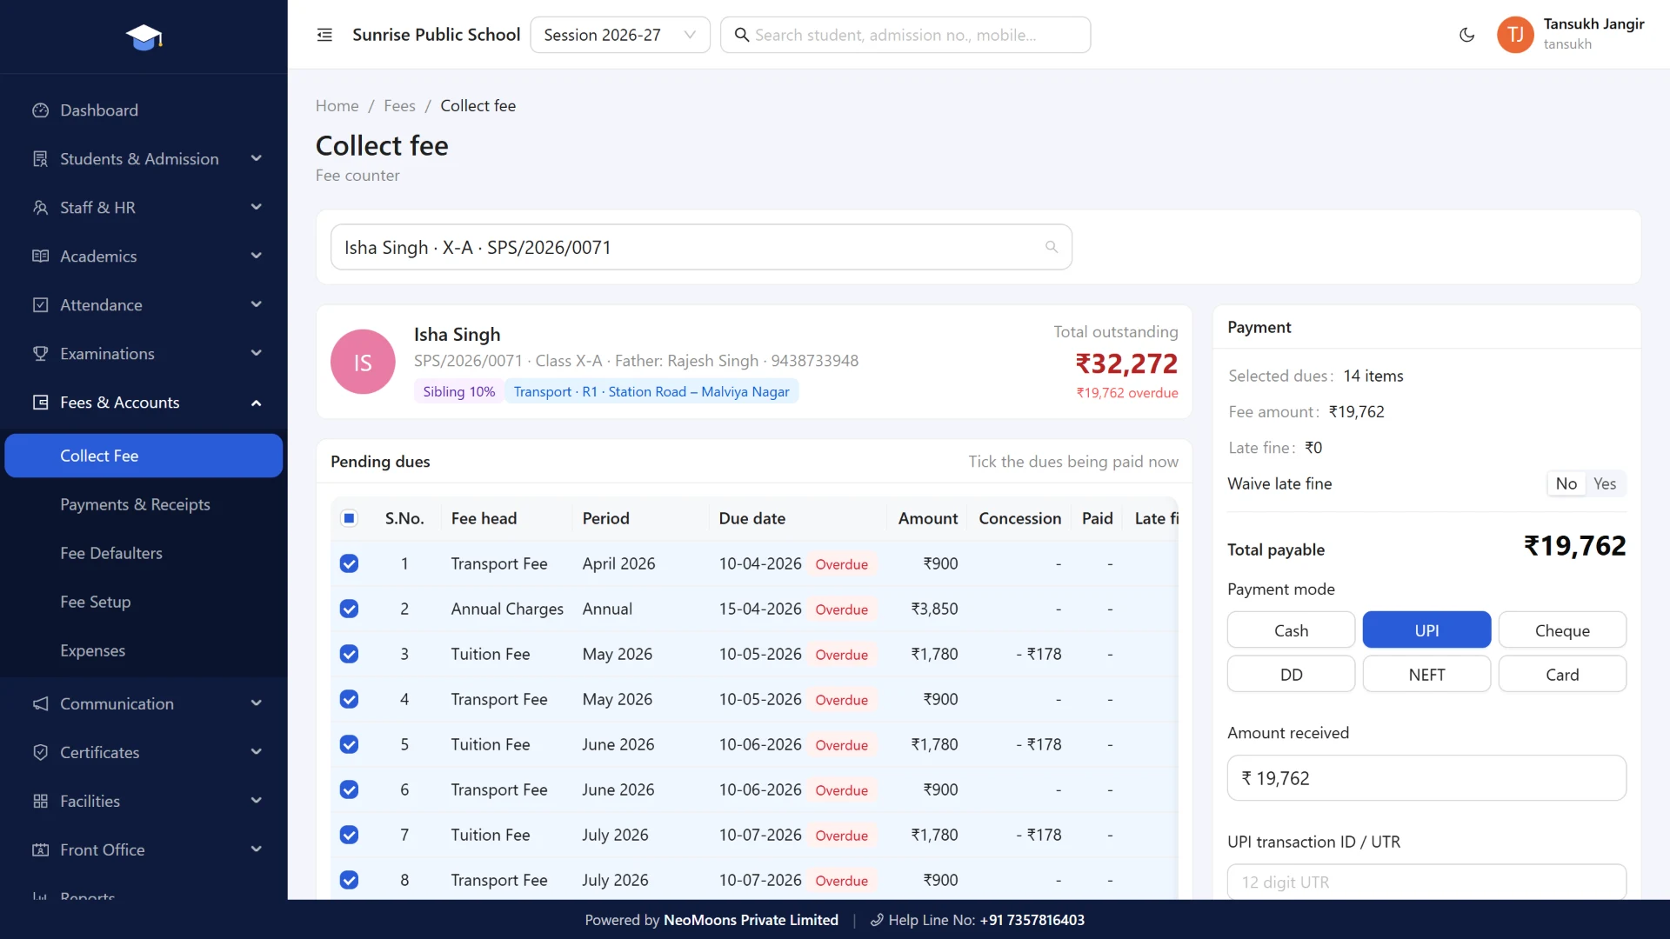Viewport: 1670px width, 939px height.
Task: Click the Staff & HR people icon
Action: click(x=40, y=208)
